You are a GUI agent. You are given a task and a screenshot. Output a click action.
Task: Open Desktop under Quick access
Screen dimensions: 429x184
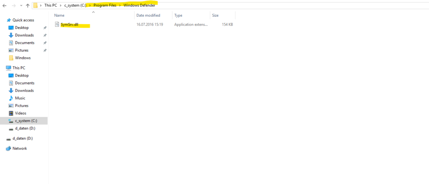[22, 28]
